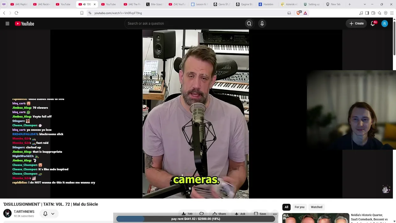Open the DARTHNEWS channel avatar
The image size is (396, 223).
tap(7, 213)
